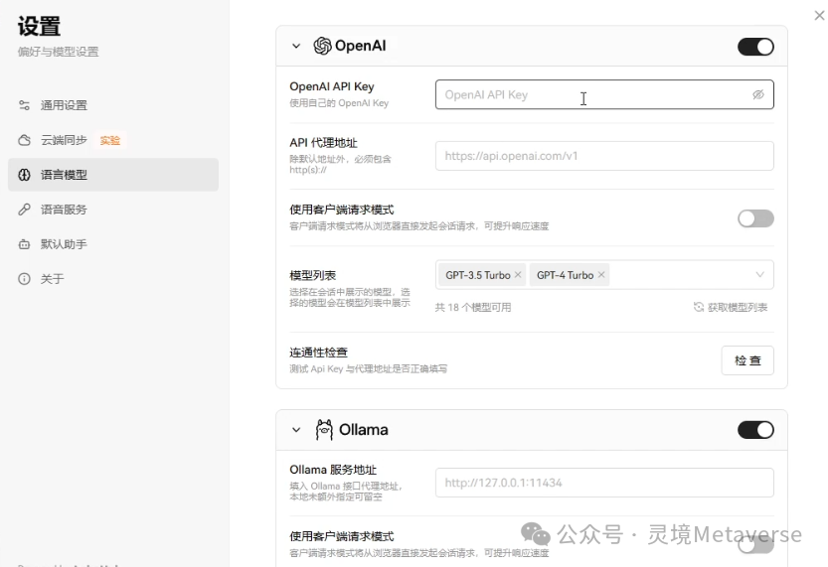Close the settings panel with the X
This screenshot has width=828, height=567.
819,15
